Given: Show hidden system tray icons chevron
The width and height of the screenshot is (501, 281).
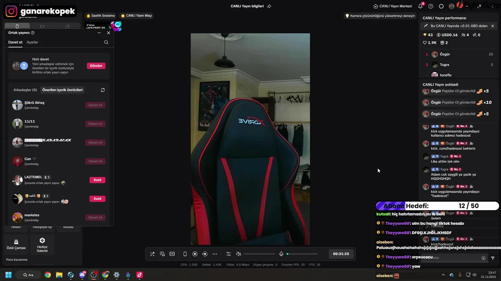Looking at the screenshot, I should click(x=443, y=275).
